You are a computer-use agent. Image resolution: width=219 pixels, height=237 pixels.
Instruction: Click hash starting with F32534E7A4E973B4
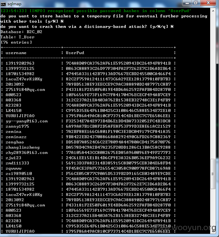click(118, 121)
